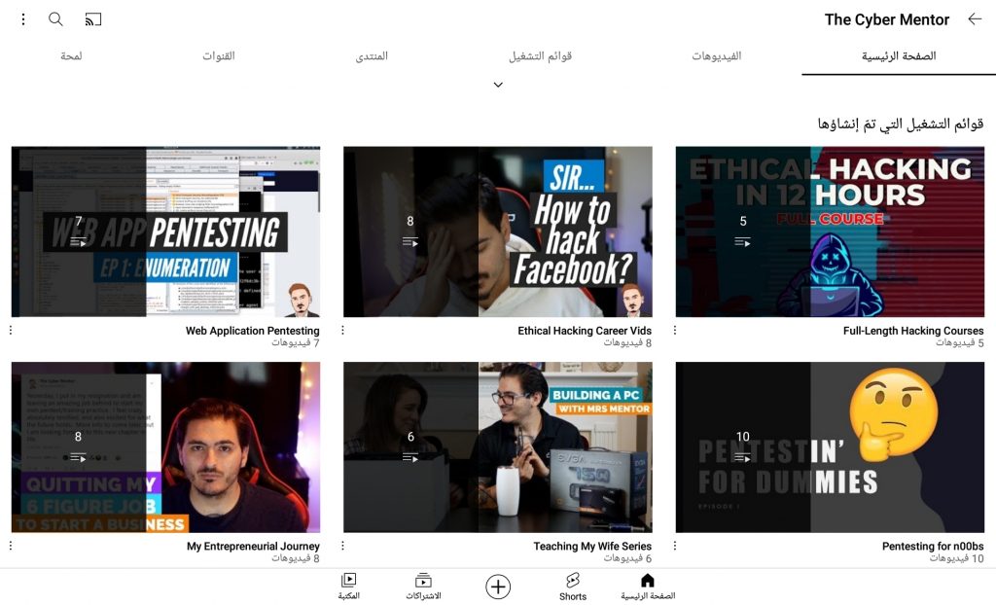
Task: Switch to the قوائم التشغيل tab
Action: point(540,56)
